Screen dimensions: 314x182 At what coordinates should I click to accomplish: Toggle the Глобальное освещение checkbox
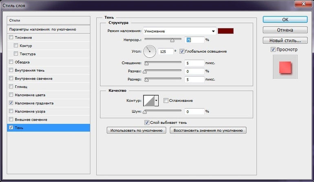182,52
